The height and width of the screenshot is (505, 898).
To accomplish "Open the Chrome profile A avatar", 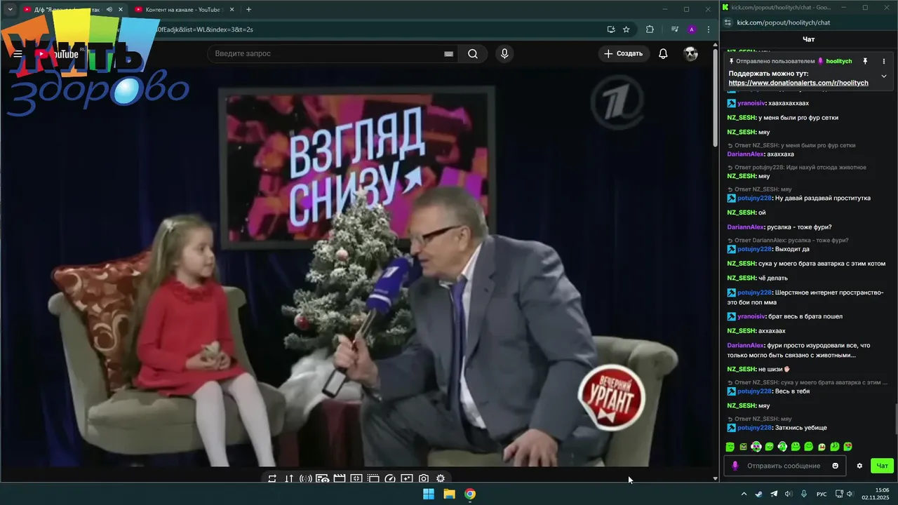I will tap(692, 29).
